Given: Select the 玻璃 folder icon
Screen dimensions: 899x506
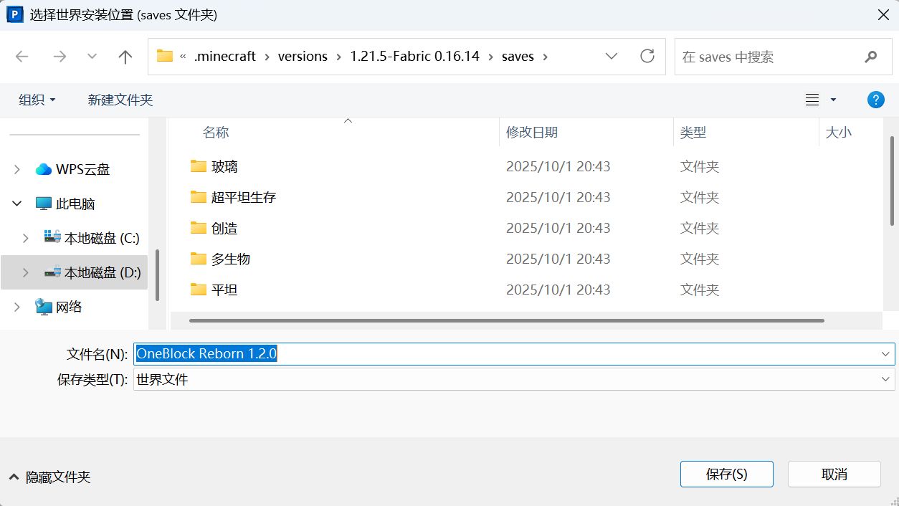Looking at the screenshot, I should pos(199,166).
